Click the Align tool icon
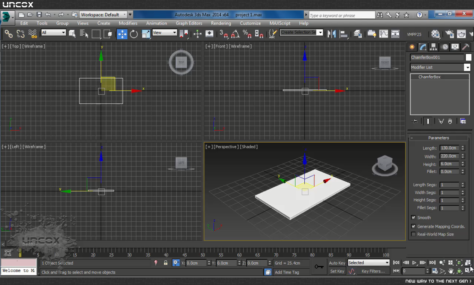The width and height of the screenshot is (474, 285). pos(344,34)
